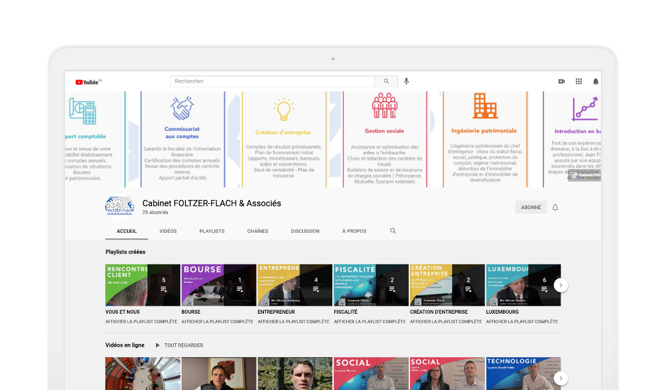Screen dimensions: 666x390
Task: Expand videos row with right arrow
Action: [x=560, y=378]
